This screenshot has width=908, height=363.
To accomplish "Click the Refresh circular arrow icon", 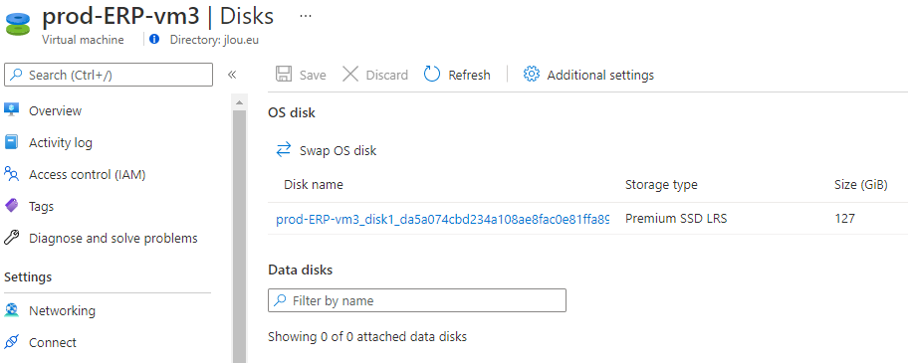I will pos(432,75).
